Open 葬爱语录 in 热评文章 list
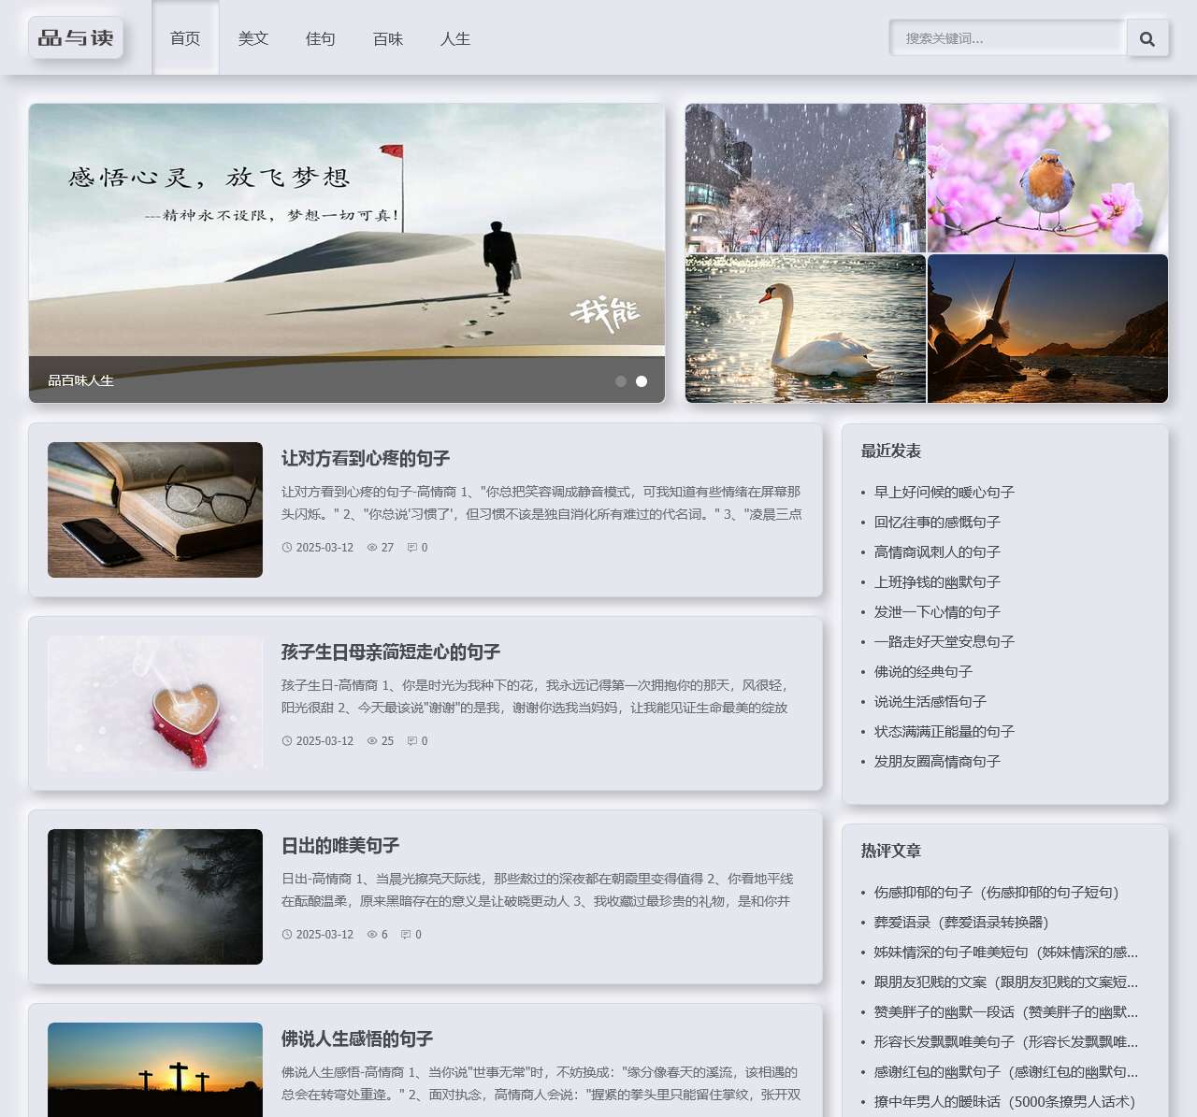The image size is (1197, 1117). pos(963,923)
